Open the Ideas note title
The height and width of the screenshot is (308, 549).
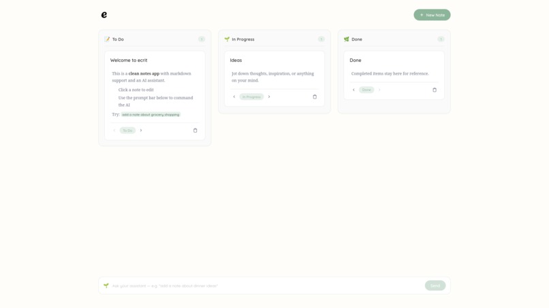pos(236,60)
